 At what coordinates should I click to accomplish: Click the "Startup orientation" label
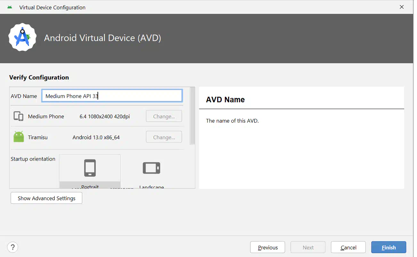pos(33,159)
